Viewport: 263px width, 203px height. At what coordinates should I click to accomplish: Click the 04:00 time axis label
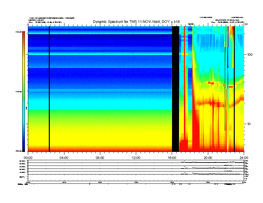64,158
